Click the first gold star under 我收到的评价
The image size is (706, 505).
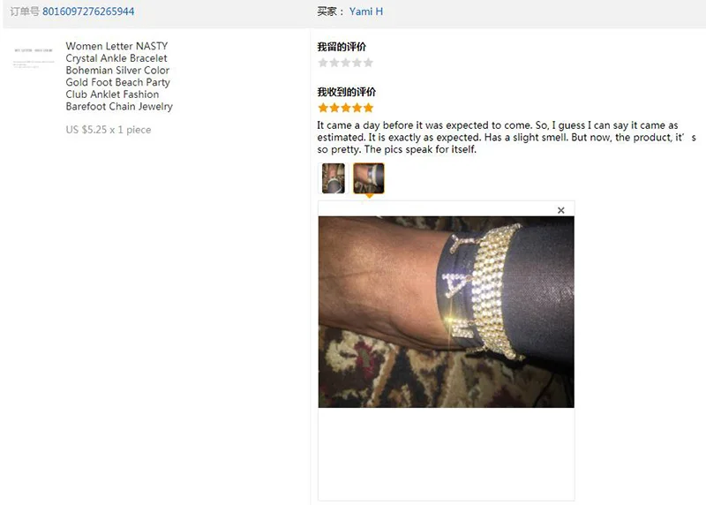(x=323, y=108)
